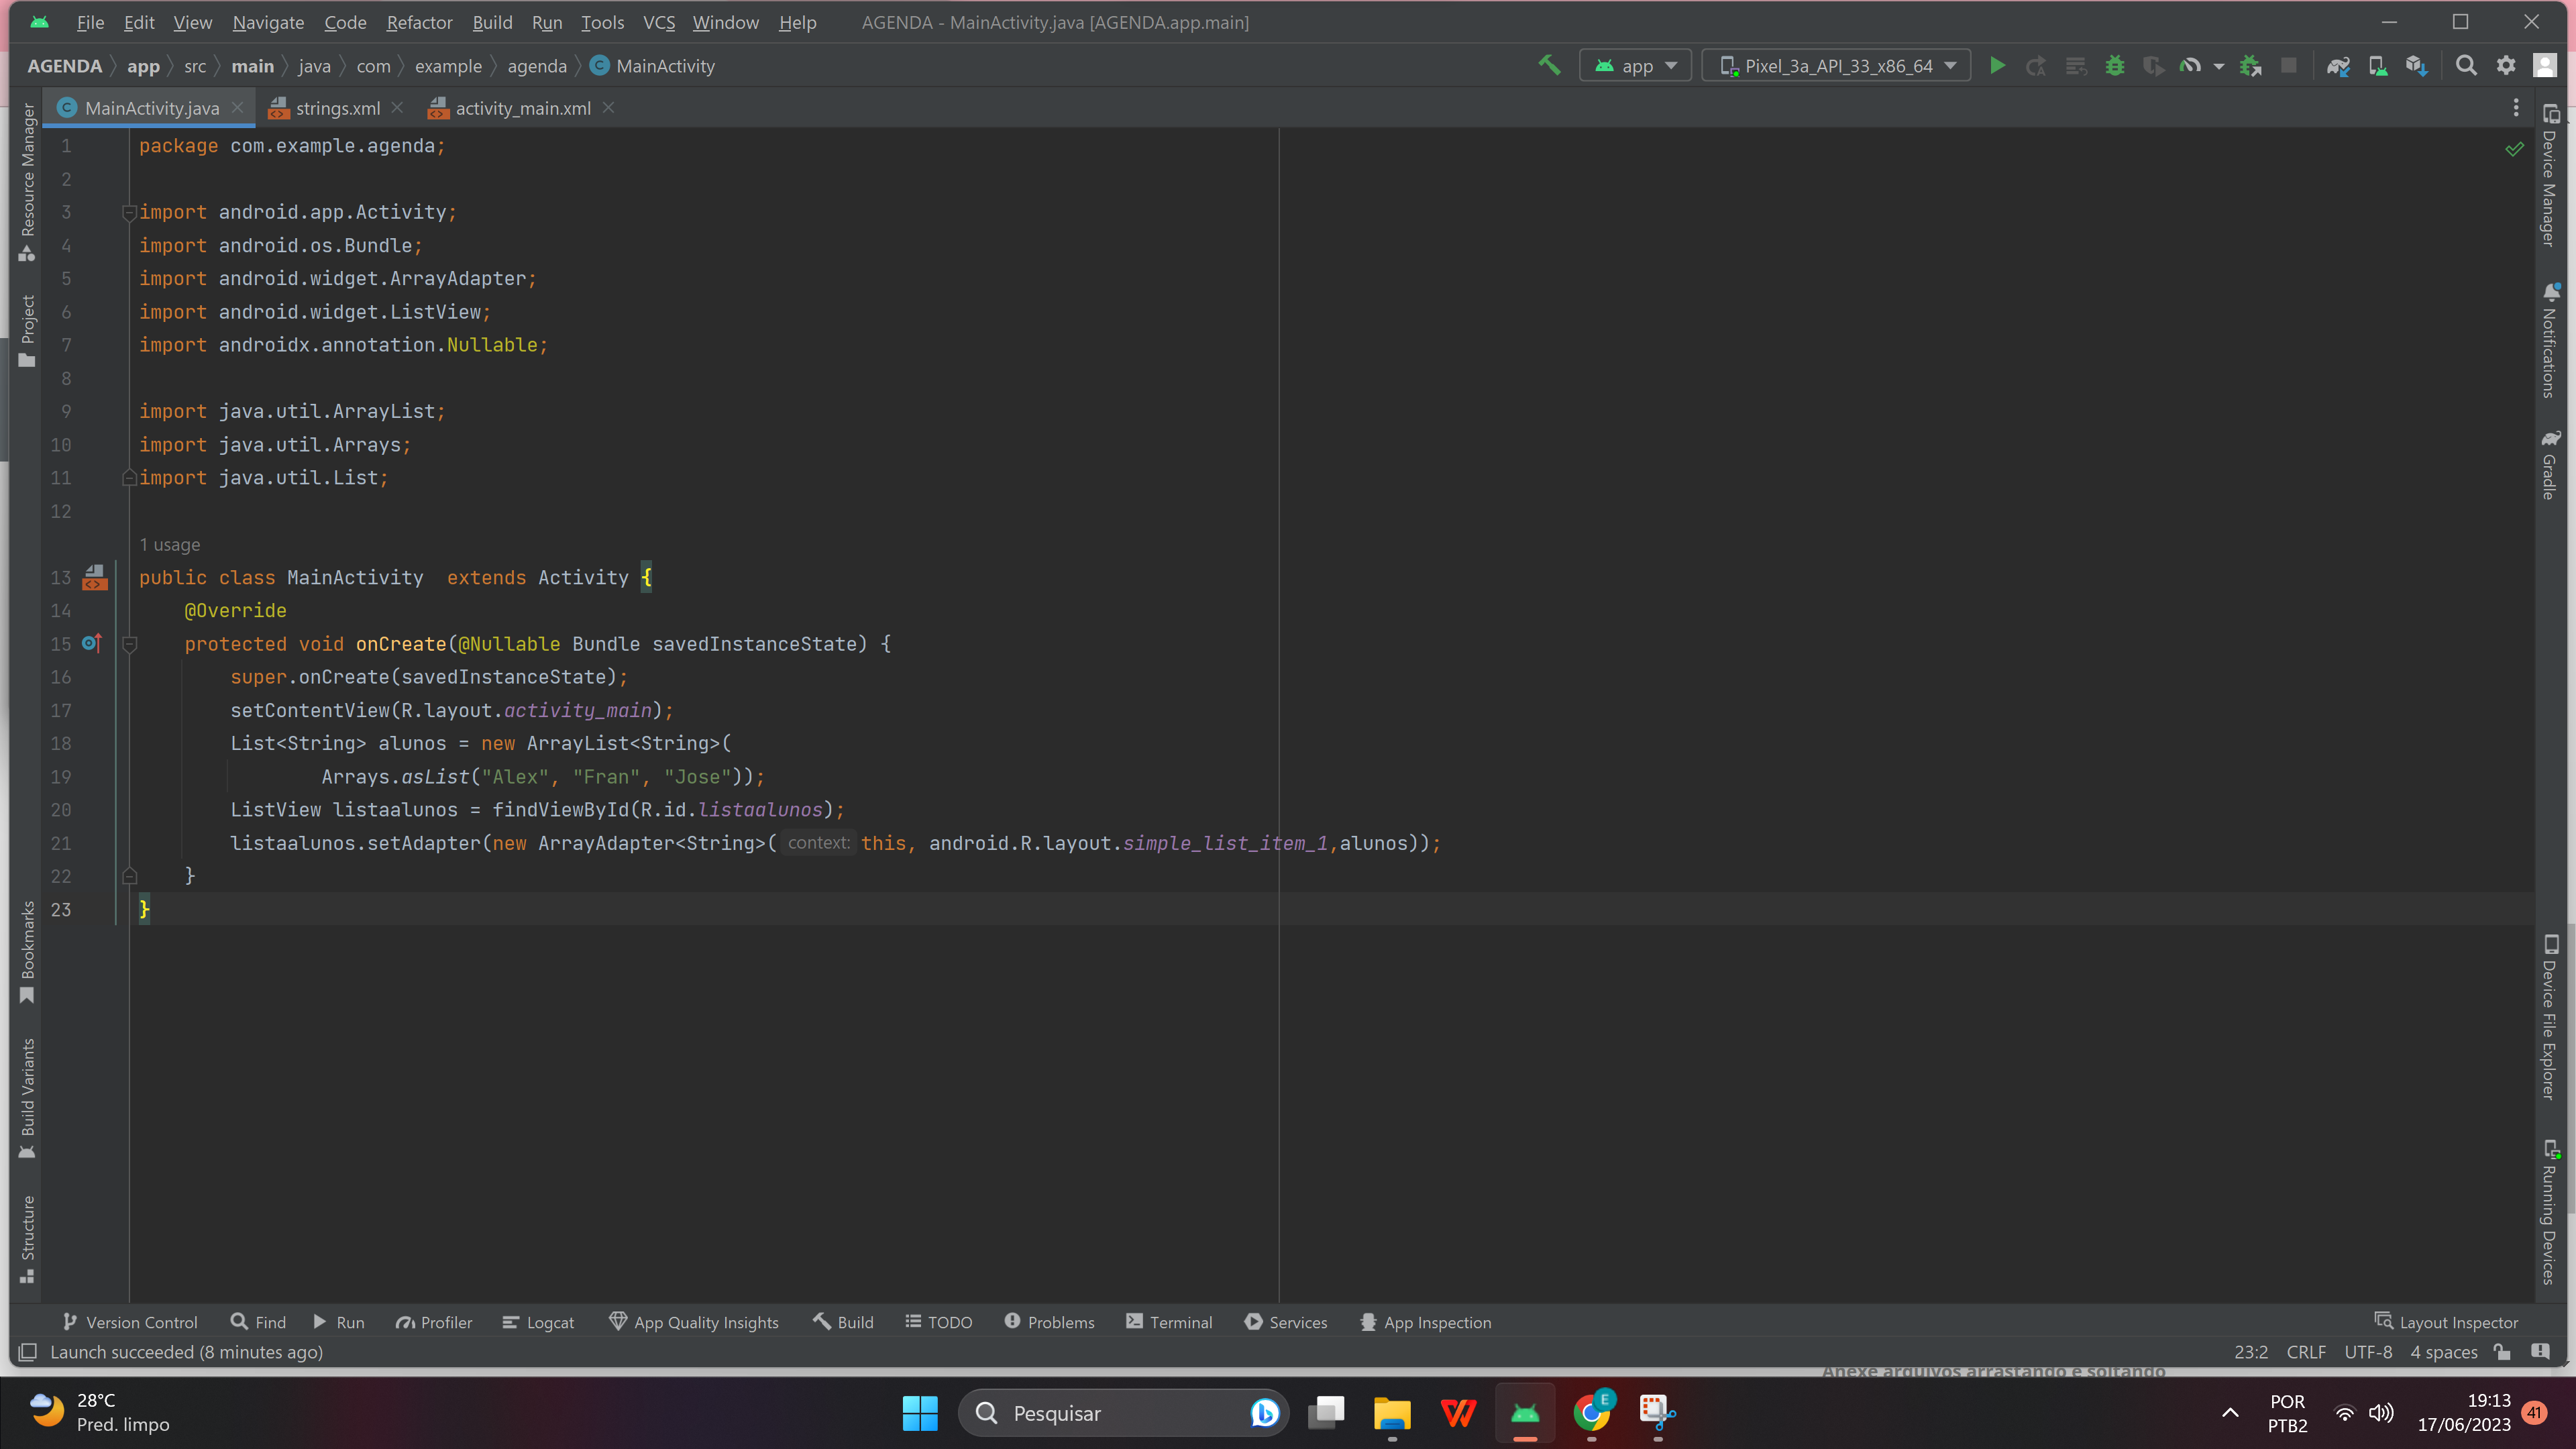Toggle the fold end marker at line 22
The image size is (2576, 1449).
pos(129,877)
